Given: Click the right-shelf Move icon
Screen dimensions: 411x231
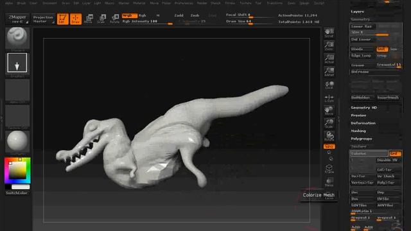Looking at the screenshot, I should (x=329, y=110).
